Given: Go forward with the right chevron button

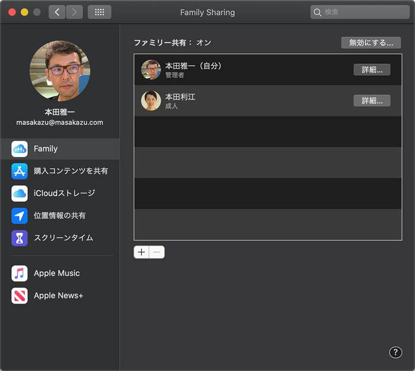Looking at the screenshot, I should [x=74, y=12].
